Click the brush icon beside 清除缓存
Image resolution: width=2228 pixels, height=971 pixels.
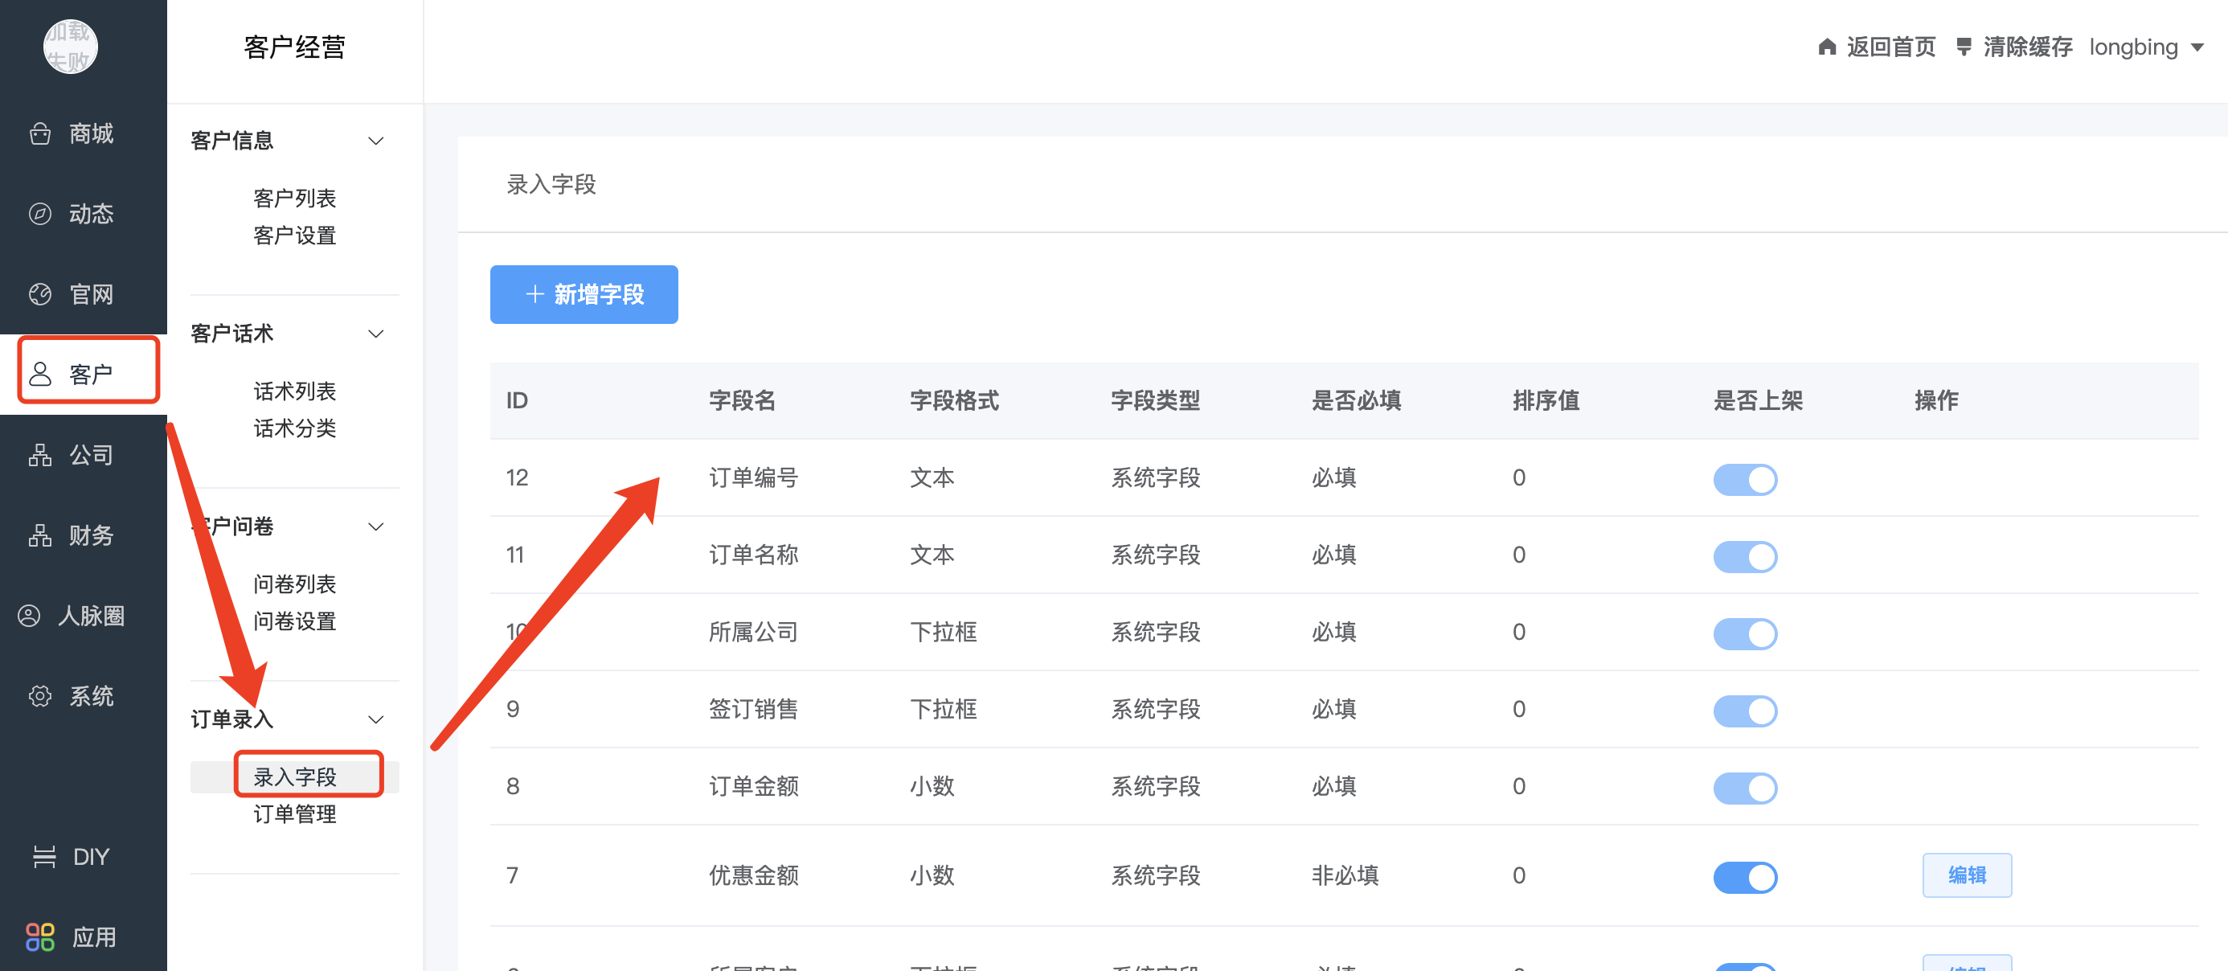click(x=1964, y=47)
